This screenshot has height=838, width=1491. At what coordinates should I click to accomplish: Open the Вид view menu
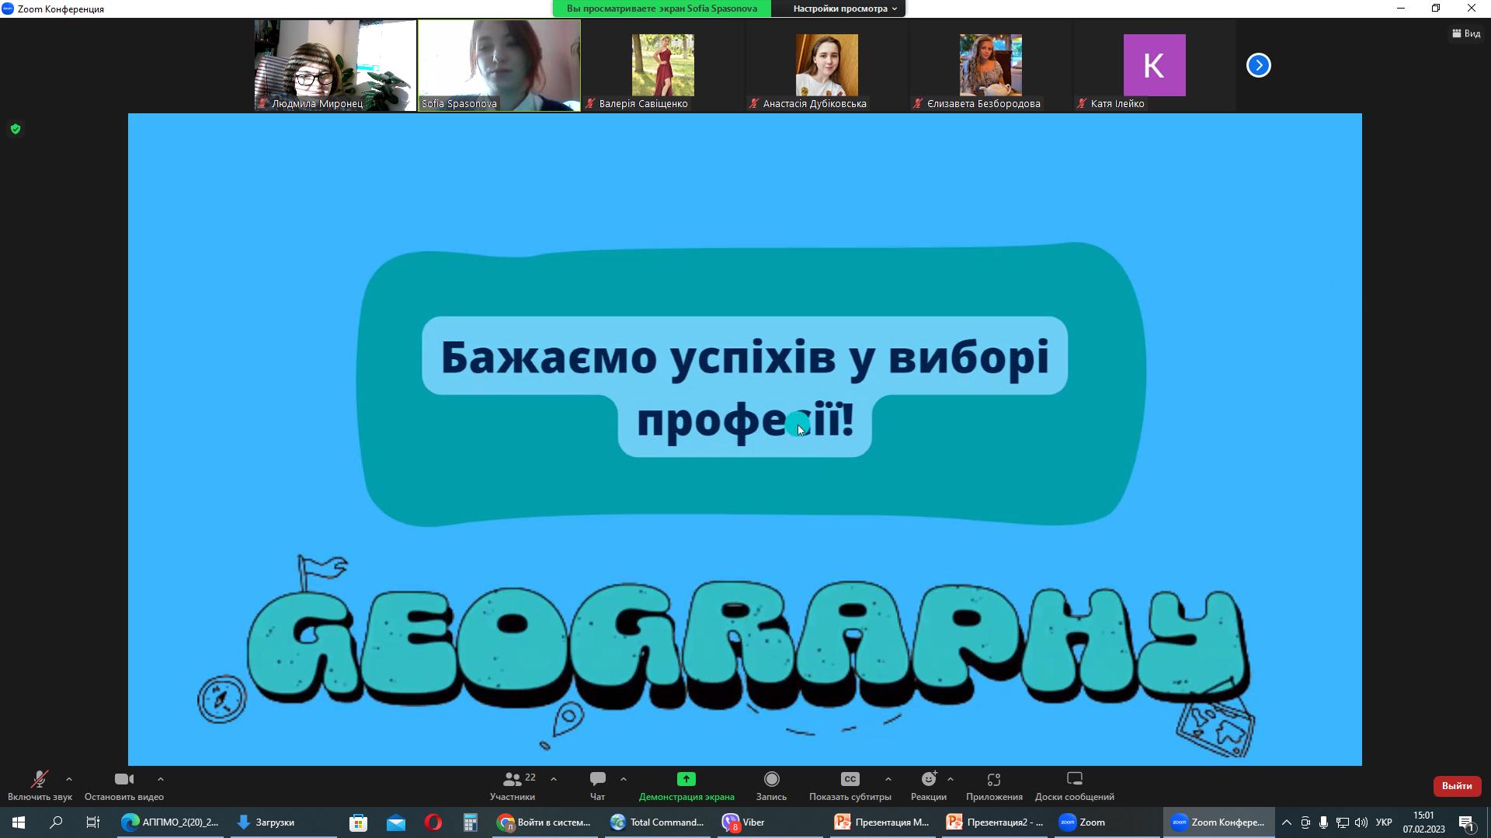1466,33
